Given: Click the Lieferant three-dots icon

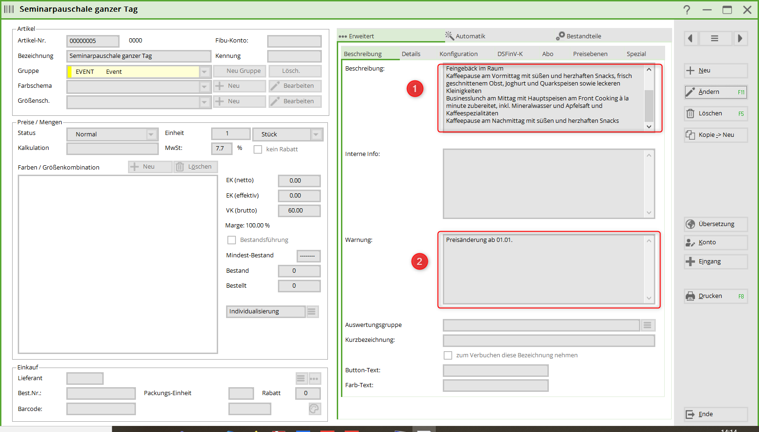Looking at the screenshot, I should pyautogui.click(x=314, y=378).
